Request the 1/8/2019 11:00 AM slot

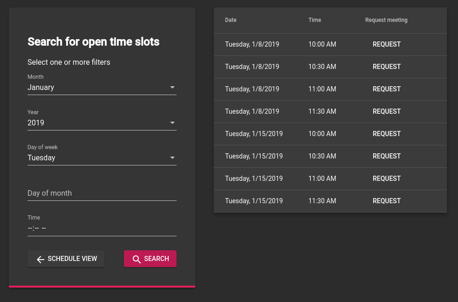click(x=386, y=89)
